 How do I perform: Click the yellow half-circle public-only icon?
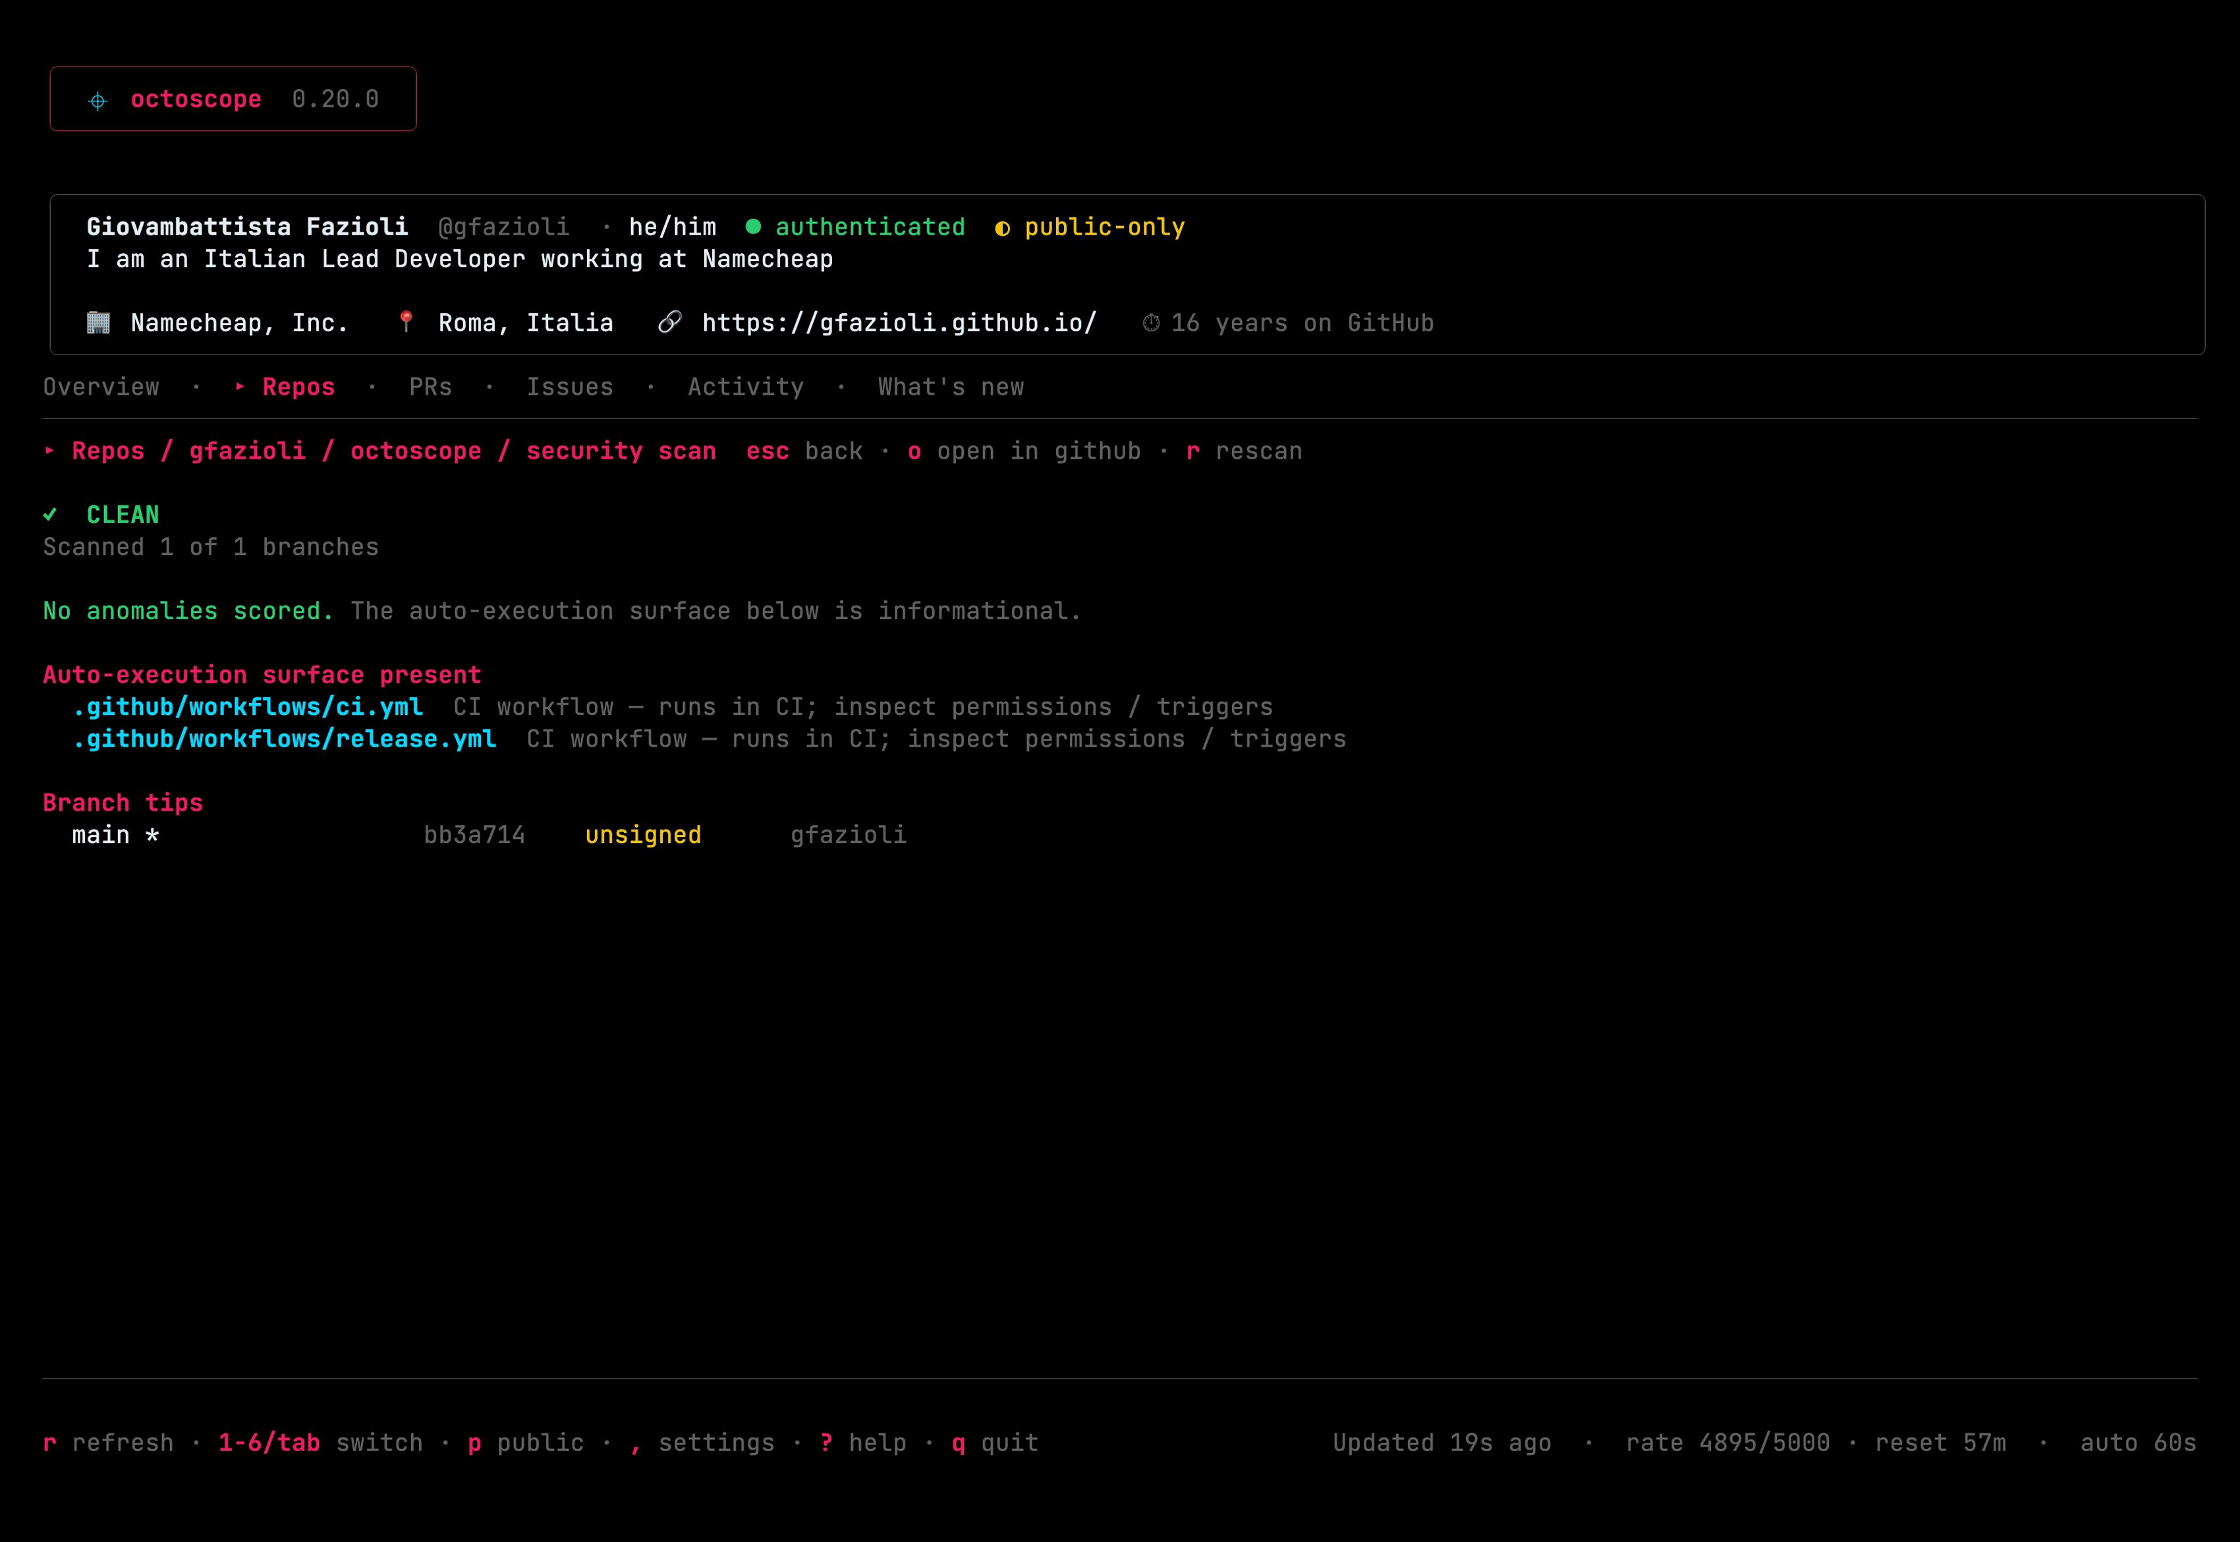coord(1003,229)
